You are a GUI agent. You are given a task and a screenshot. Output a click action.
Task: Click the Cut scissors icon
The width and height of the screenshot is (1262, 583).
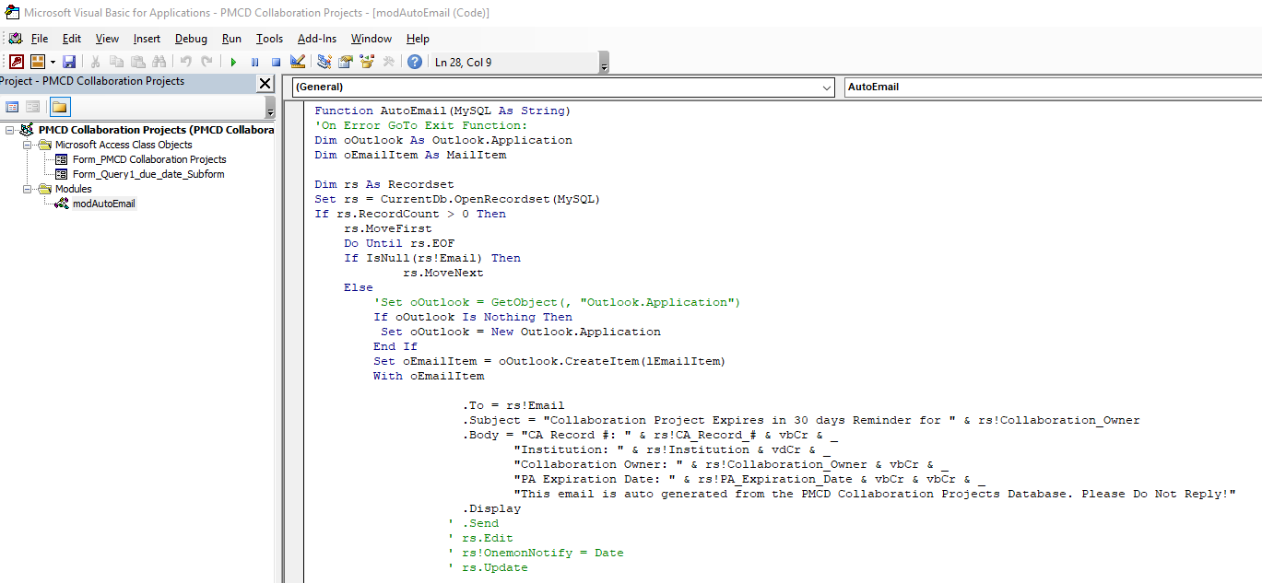pyautogui.click(x=95, y=62)
